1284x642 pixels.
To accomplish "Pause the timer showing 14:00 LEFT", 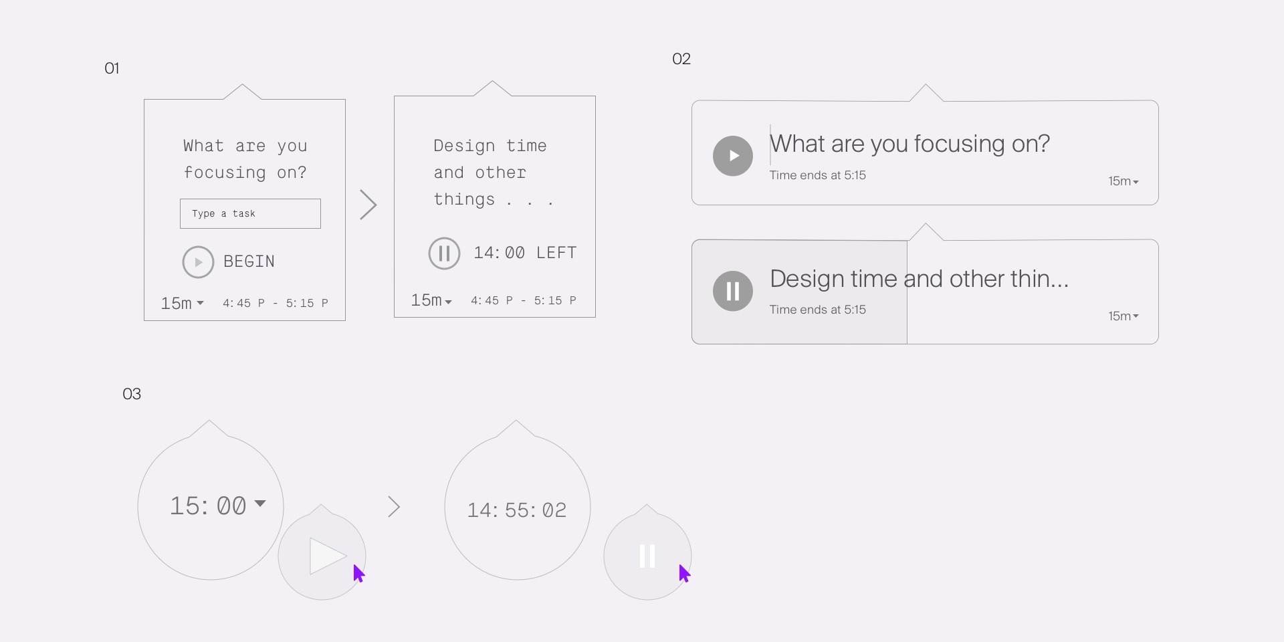I will pyautogui.click(x=444, y=253).
